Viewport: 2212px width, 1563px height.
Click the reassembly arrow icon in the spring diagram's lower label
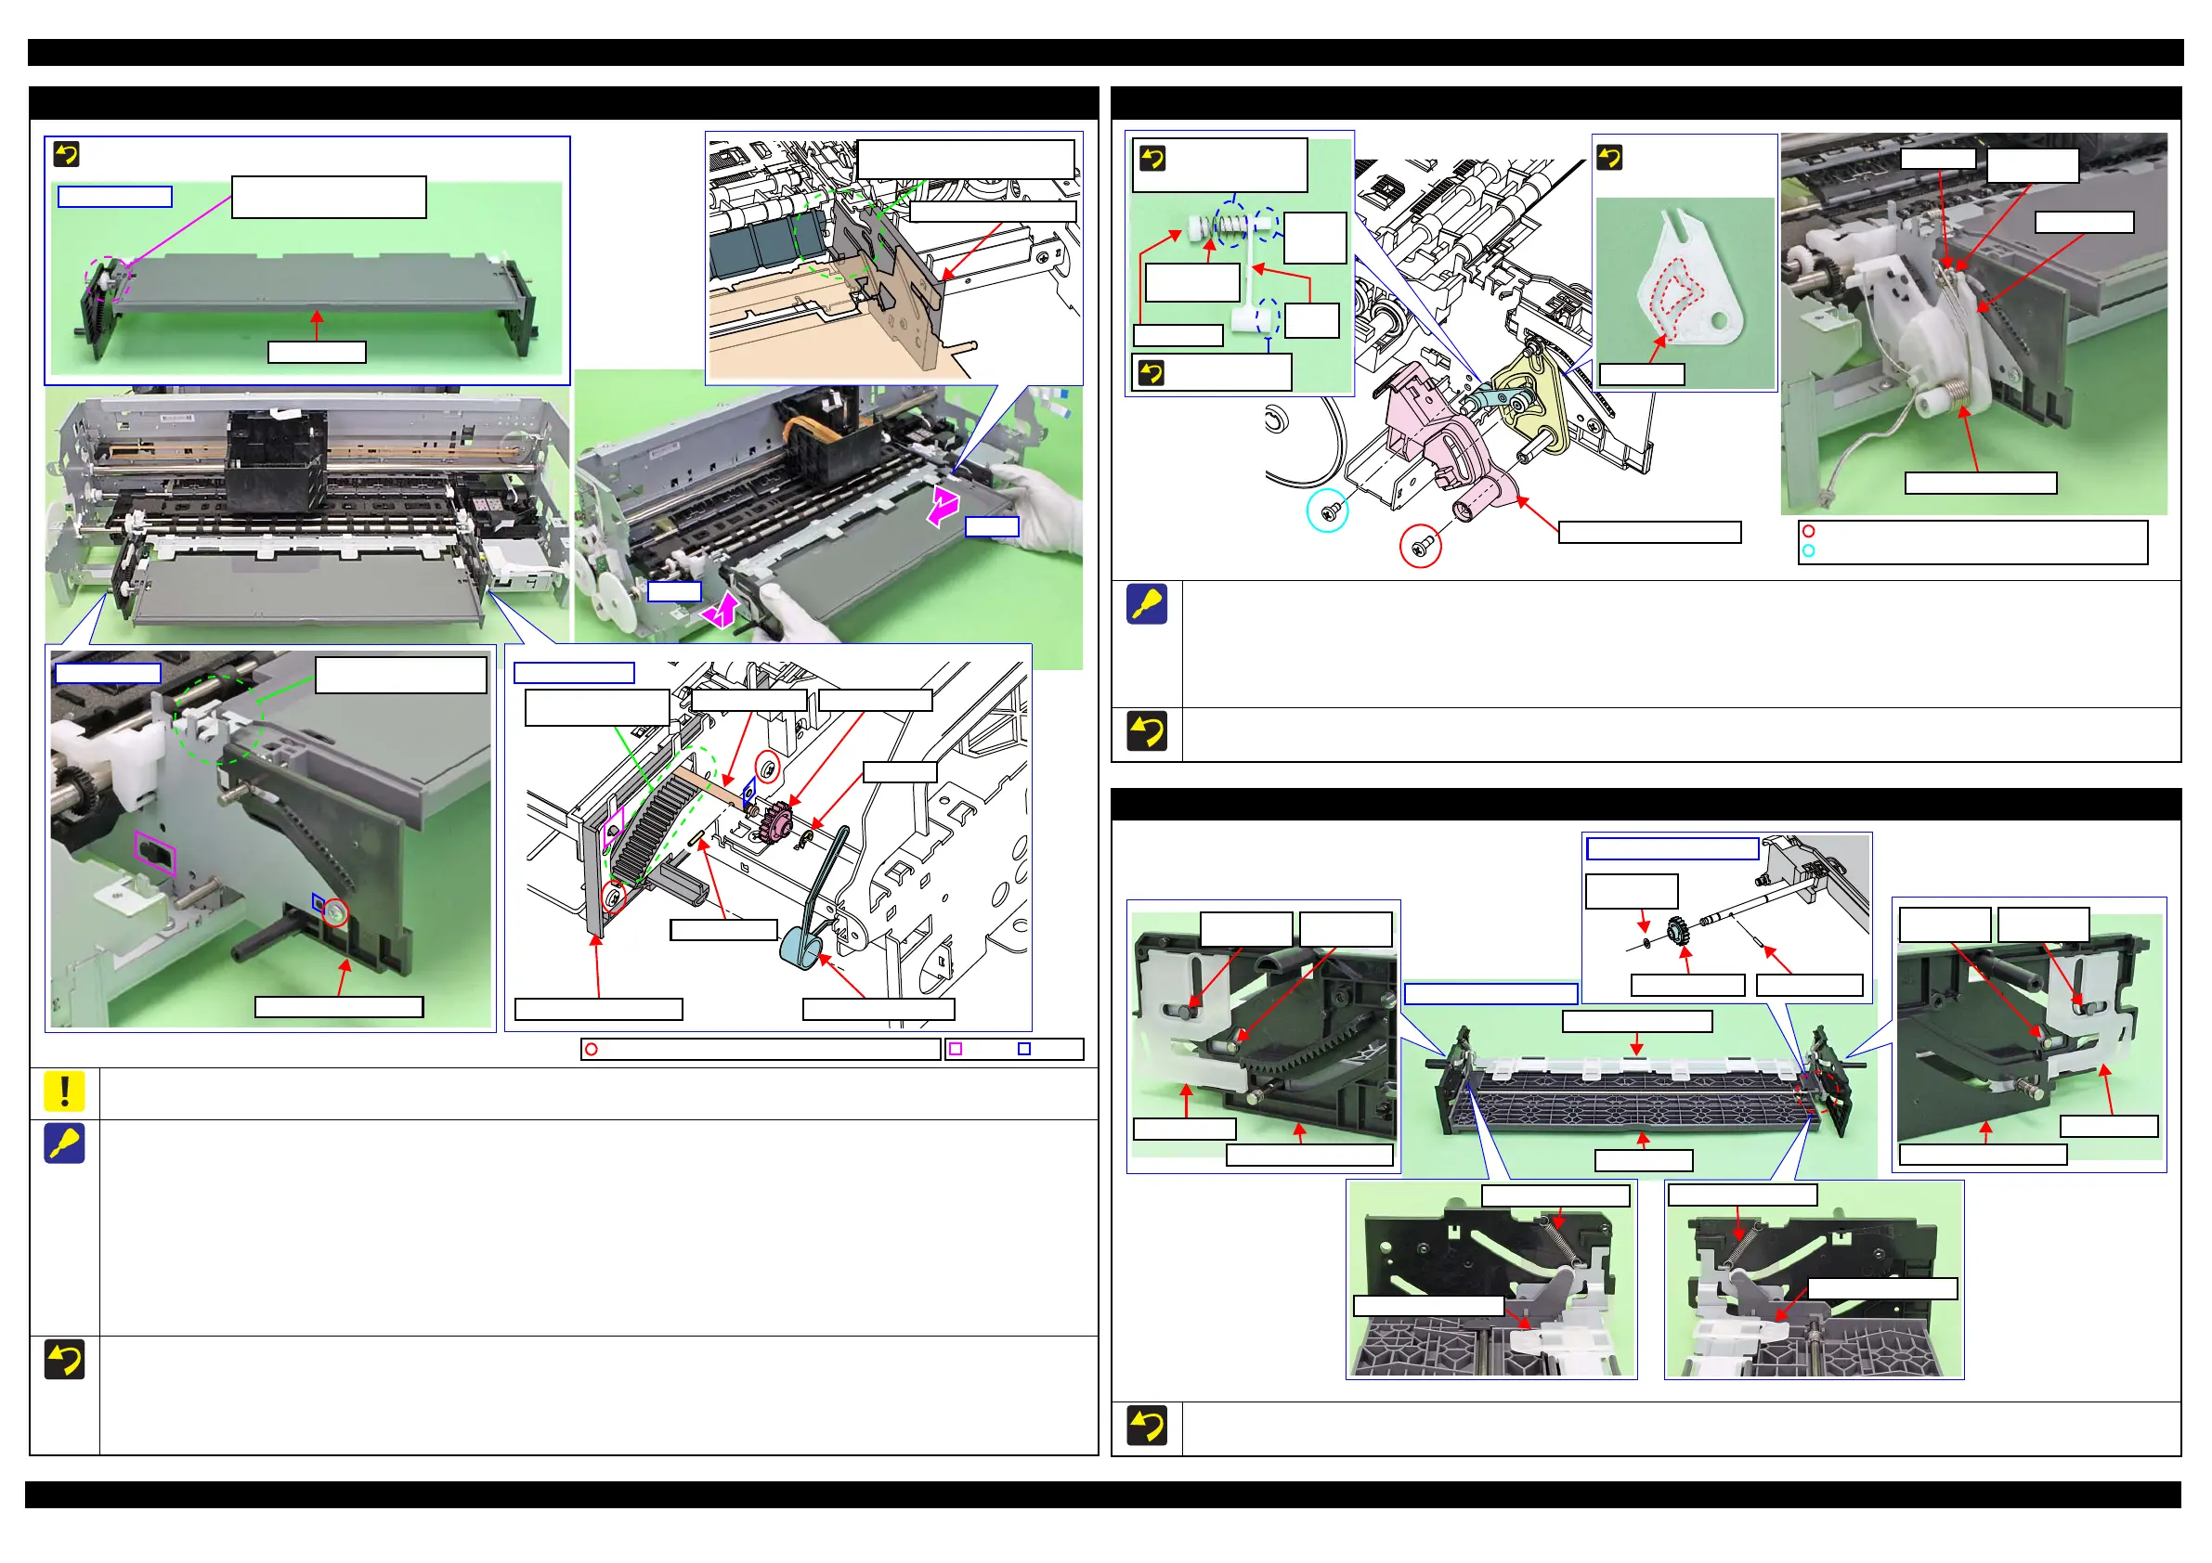click(1151, 372)
